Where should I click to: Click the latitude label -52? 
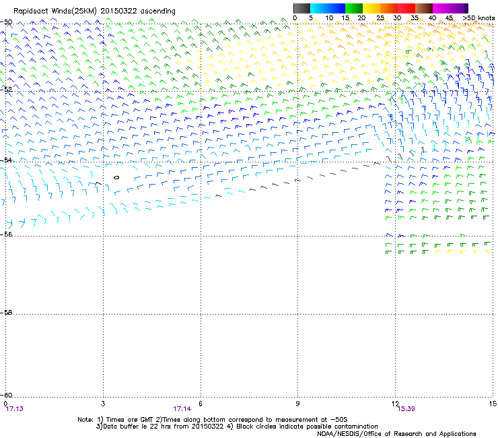6,89
